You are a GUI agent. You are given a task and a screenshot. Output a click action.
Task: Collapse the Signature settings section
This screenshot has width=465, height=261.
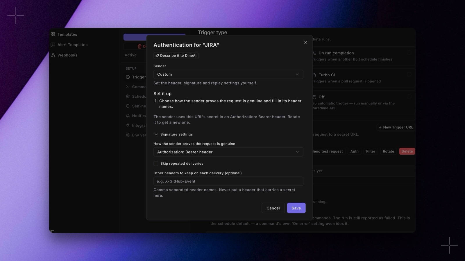click(174, 134)
